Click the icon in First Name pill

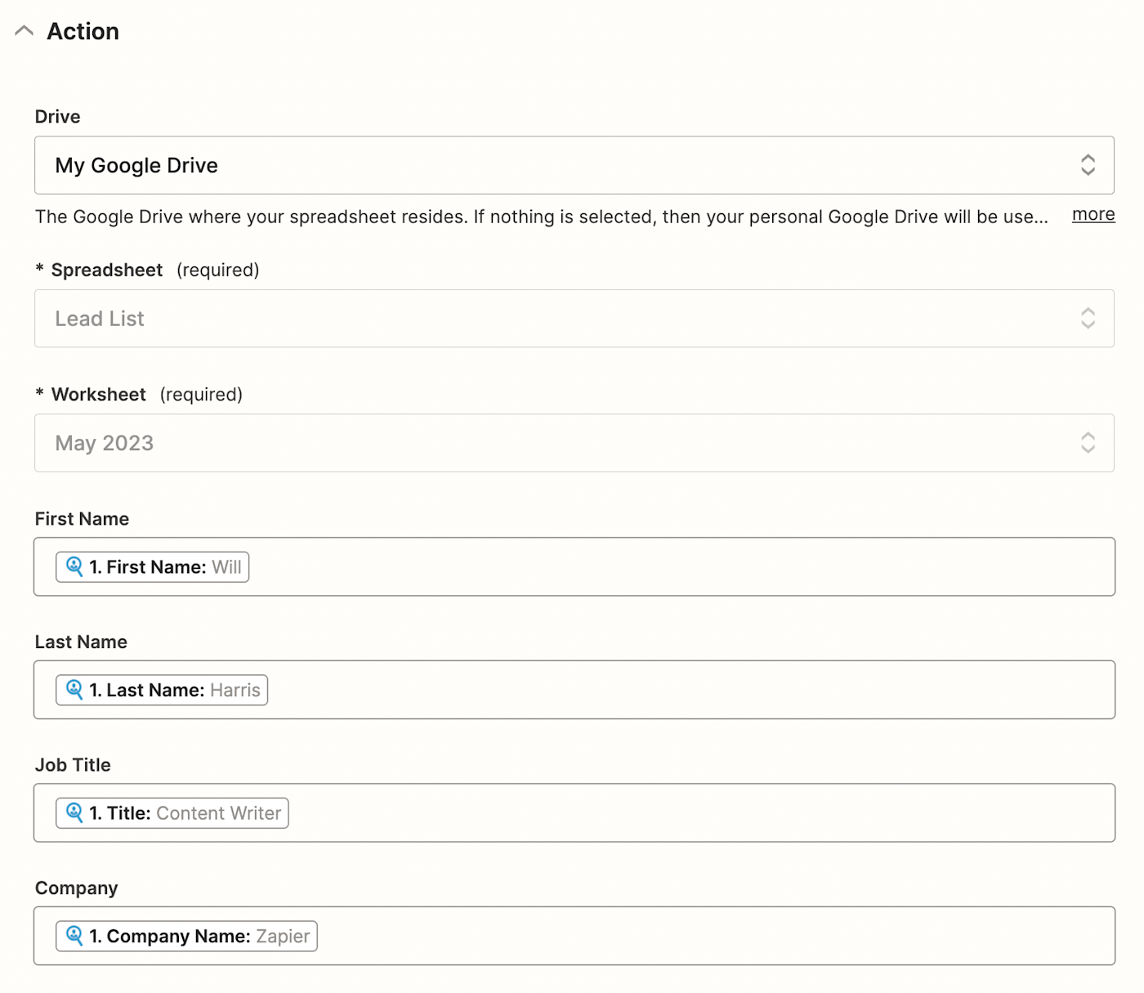click(74, 566)
